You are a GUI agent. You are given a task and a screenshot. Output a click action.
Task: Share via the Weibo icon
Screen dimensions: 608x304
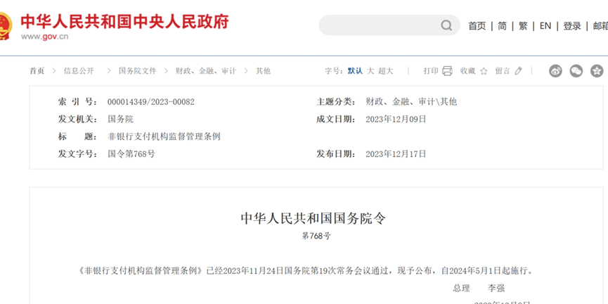pyautogui.click(x=555, y=70)
